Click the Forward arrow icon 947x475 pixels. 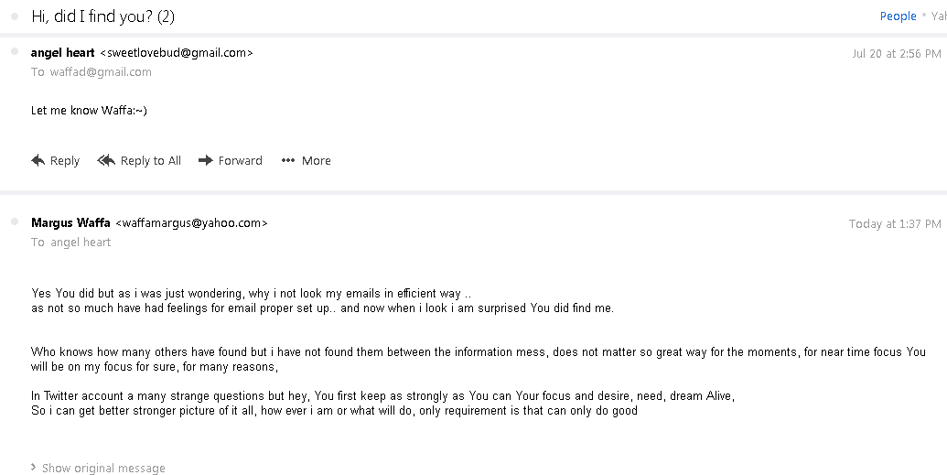point(206,160)
